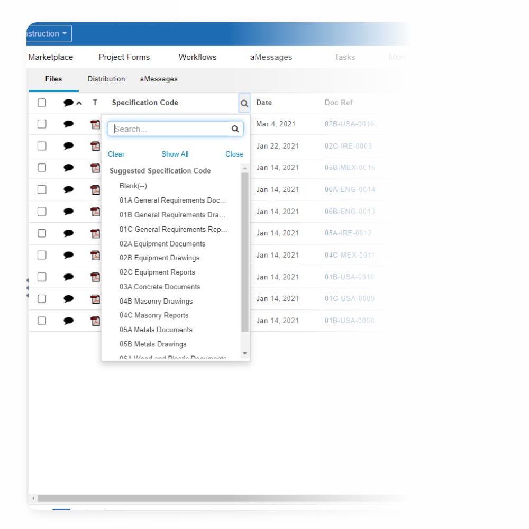Viewport: 529px width, 529px height.
Task: Click the PDF file icon in the 06B-ENG-0013 row
Action: tap(95, 212)
